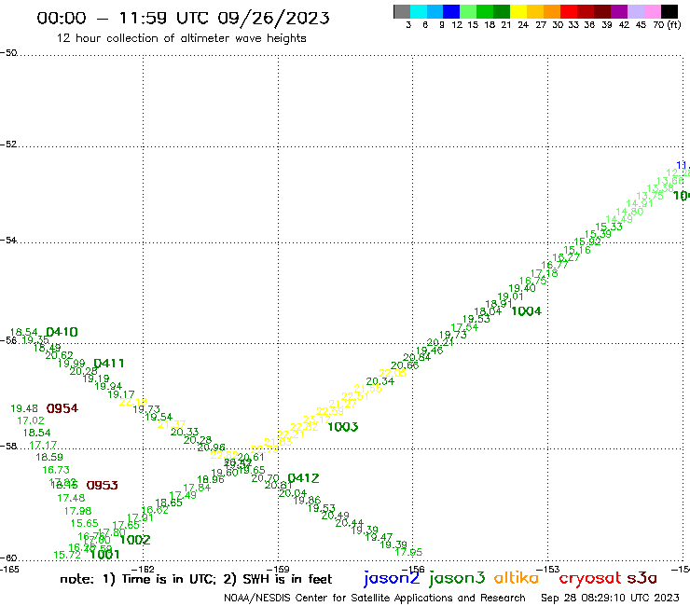
Task: Click the wave height value 18.04
Action: coord(488,311)
